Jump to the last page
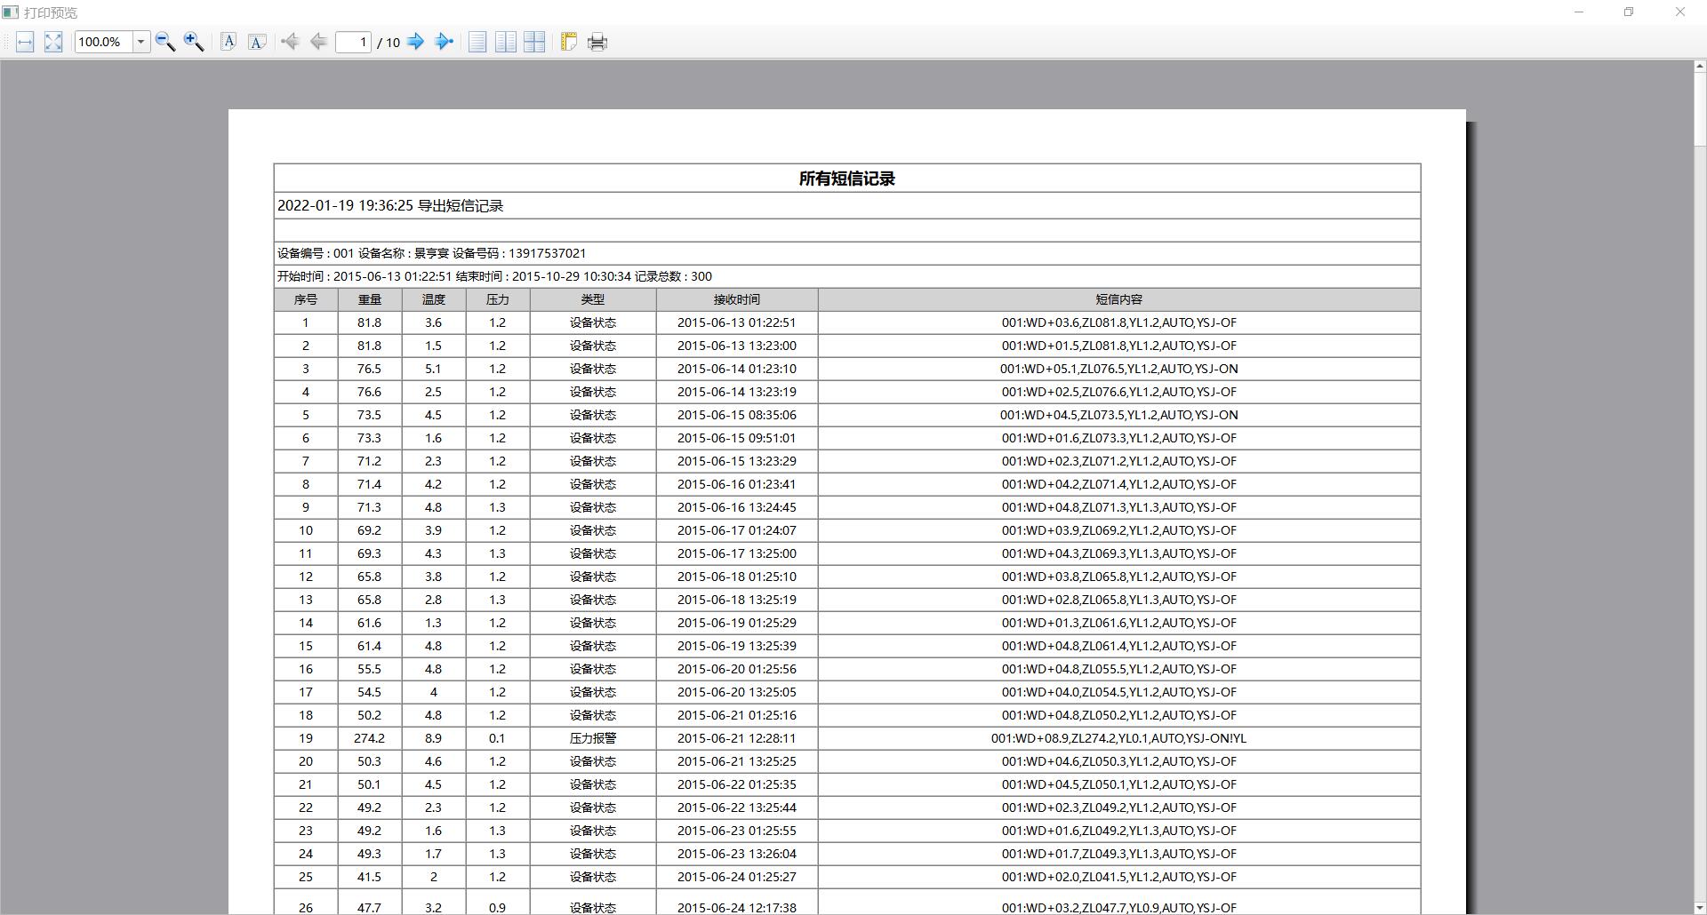 coord(444,42)
